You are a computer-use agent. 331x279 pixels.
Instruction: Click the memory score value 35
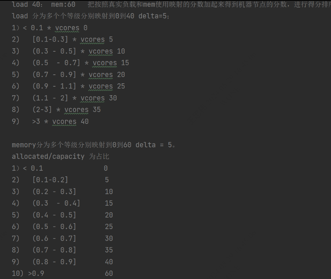click(109, 250)
